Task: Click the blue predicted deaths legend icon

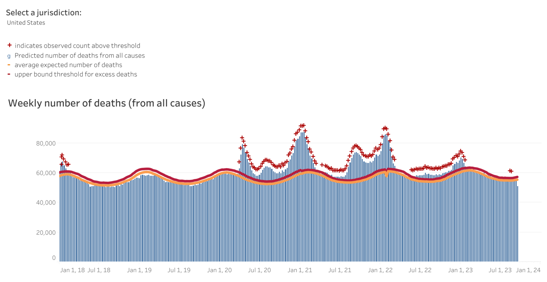Action: [9, 56]
